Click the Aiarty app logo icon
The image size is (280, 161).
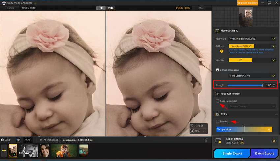point(4,3)
